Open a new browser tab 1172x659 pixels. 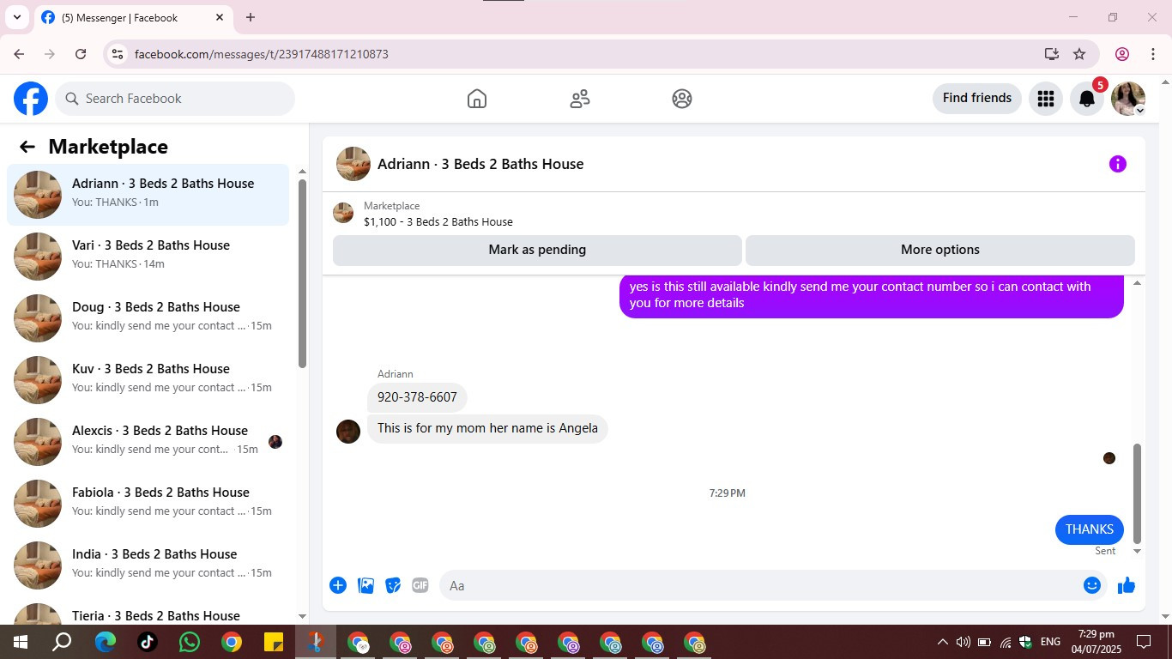tap(251, 17)
